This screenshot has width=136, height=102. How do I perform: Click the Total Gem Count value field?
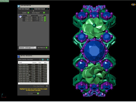click(47, 9)
